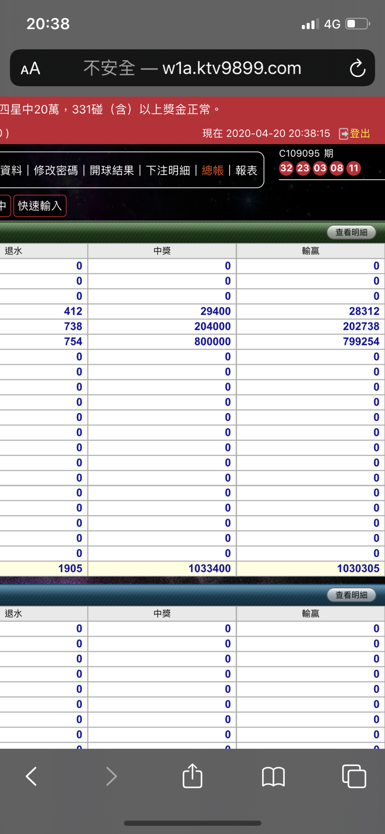Click 查看明細 in the green section
This screenshot has height=834, width=385.
pyautogui.click(x=351, y=232)
